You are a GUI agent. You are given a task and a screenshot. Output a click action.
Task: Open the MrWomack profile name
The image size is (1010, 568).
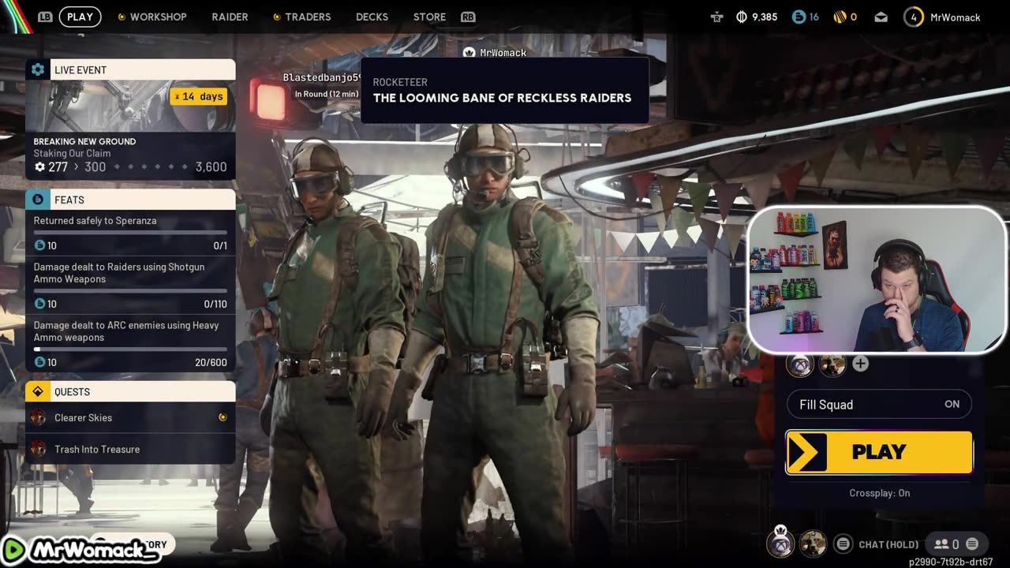(955, 17)
